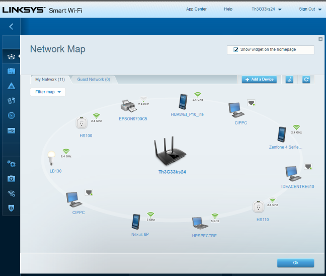The height and width of the screenshot is (276, 326).
Task: Click the Zenfone 4 Selfie label
Action: click(x=286, y=147)
